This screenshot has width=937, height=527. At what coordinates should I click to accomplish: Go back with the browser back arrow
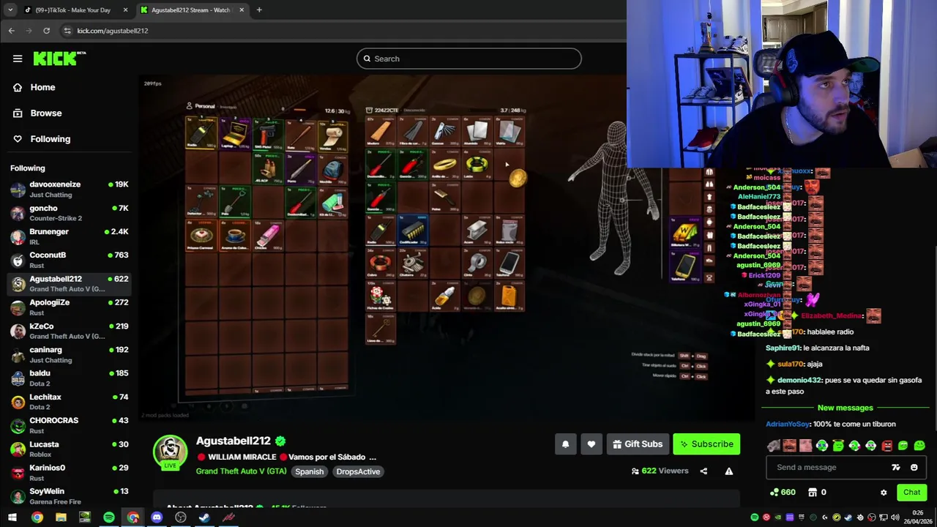11,31
